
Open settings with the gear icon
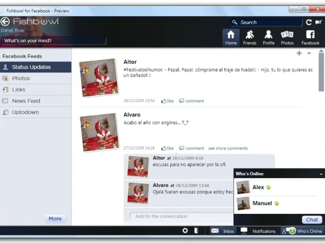[x=185, y=230]
